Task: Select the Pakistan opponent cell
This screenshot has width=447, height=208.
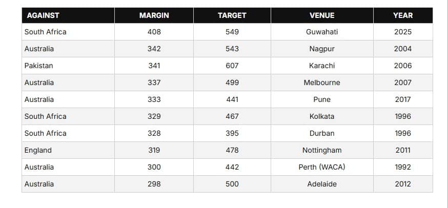Action: click(39, 66)
